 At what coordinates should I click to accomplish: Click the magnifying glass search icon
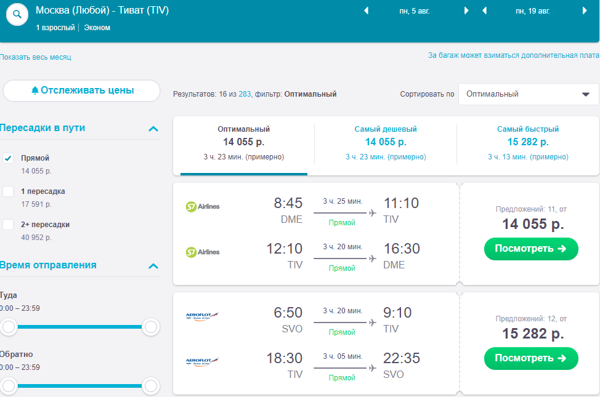tap(17, 14)
